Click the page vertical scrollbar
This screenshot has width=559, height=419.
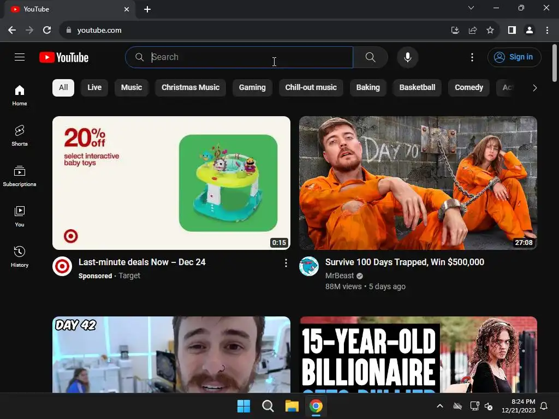click(x=555, y=63)
